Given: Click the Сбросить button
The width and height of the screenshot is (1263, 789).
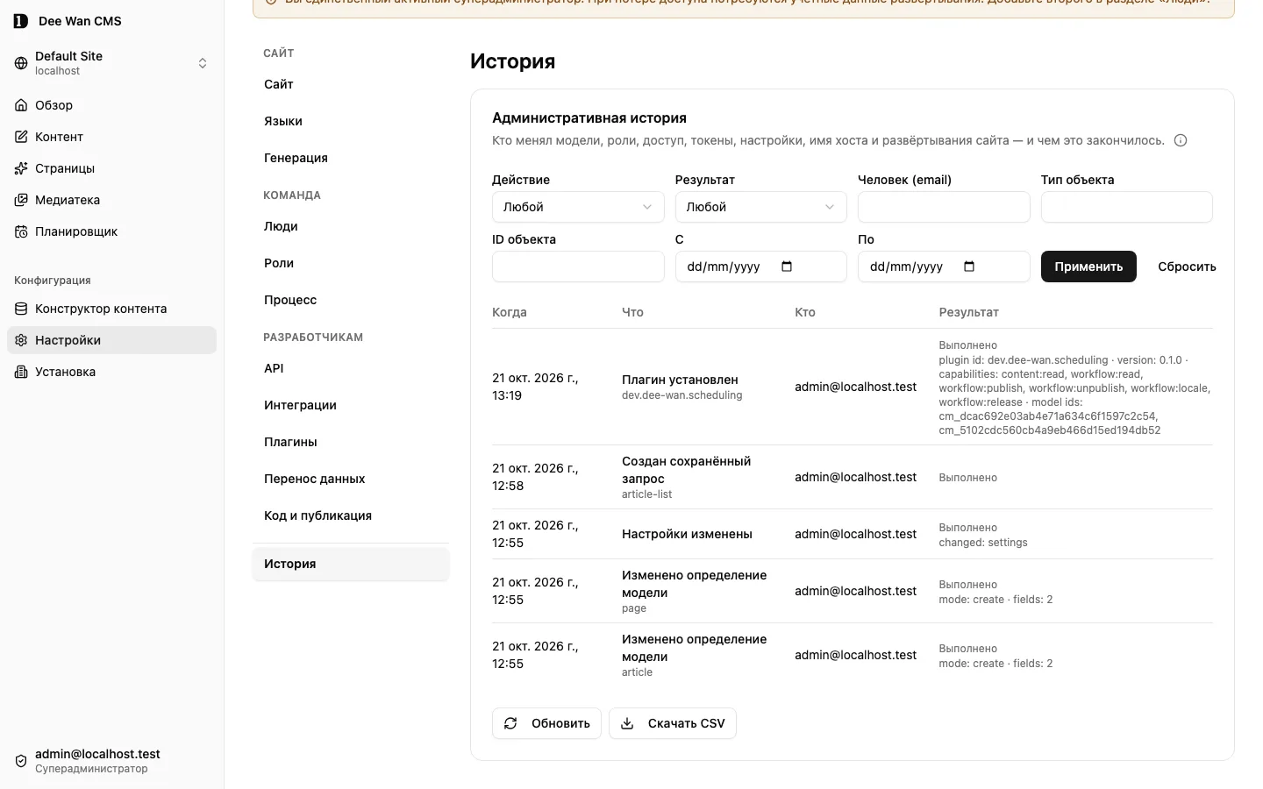Looking at the screenshot, I should coord(1187,267).
